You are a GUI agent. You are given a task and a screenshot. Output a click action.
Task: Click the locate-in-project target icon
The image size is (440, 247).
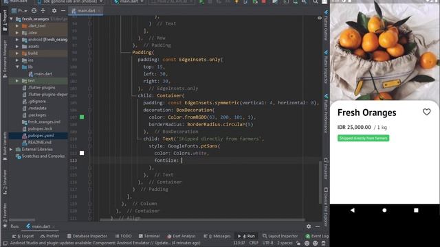point(34,11)
